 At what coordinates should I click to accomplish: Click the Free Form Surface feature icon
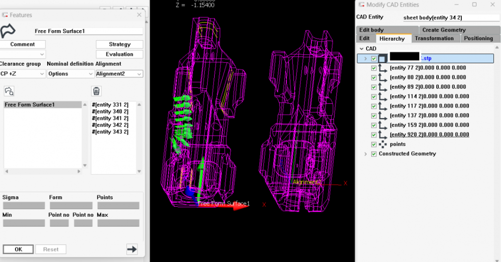(8, 31)
